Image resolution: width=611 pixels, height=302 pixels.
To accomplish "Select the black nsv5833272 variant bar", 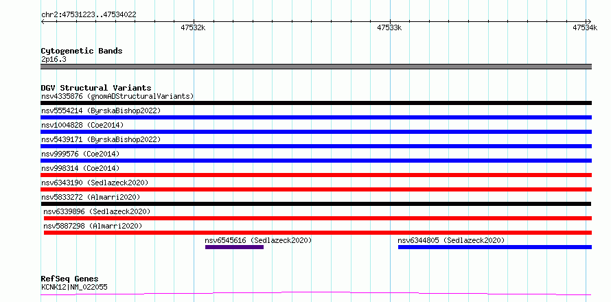I will coord(316,204).
